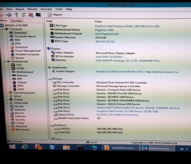Switch to the Favorites tab
Image resolution: width=191 pixels, height=164 pixels.
(17, 21)
